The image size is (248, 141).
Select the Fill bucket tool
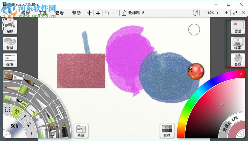pyautogui.click(x=29, y=125)
